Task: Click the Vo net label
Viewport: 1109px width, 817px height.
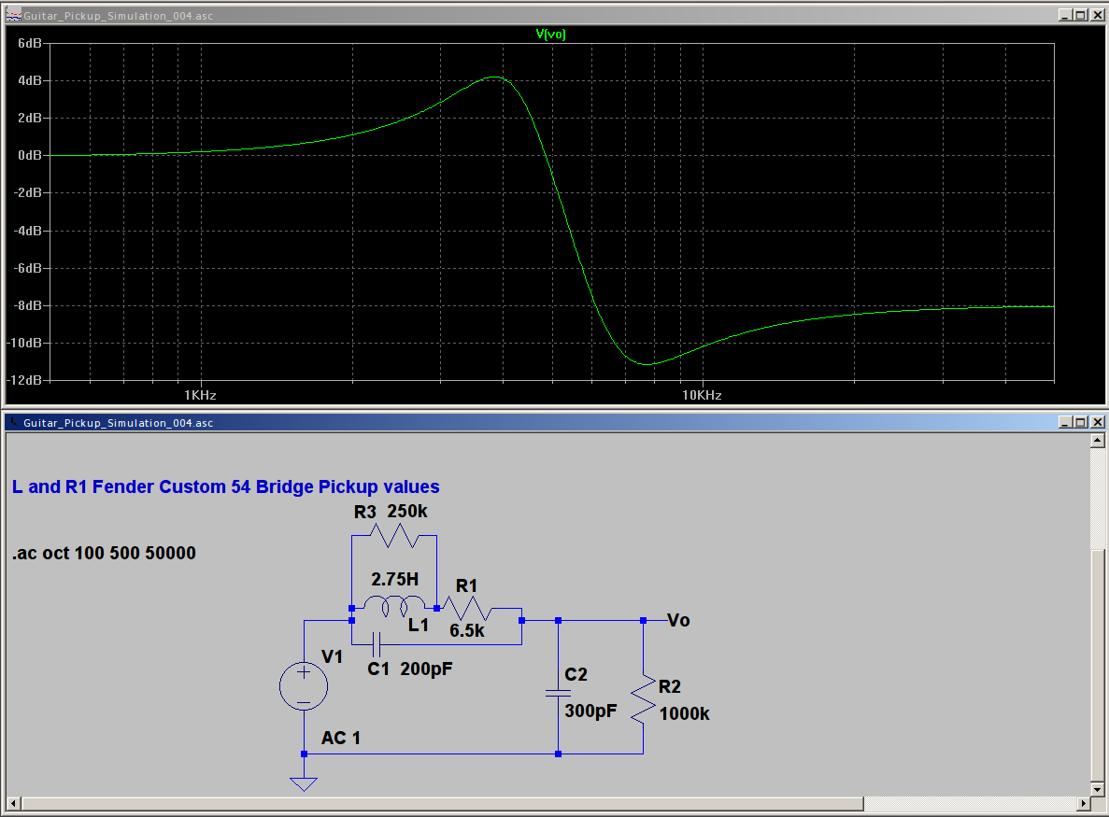Action: pyautogui.click(x=678, y=620)
